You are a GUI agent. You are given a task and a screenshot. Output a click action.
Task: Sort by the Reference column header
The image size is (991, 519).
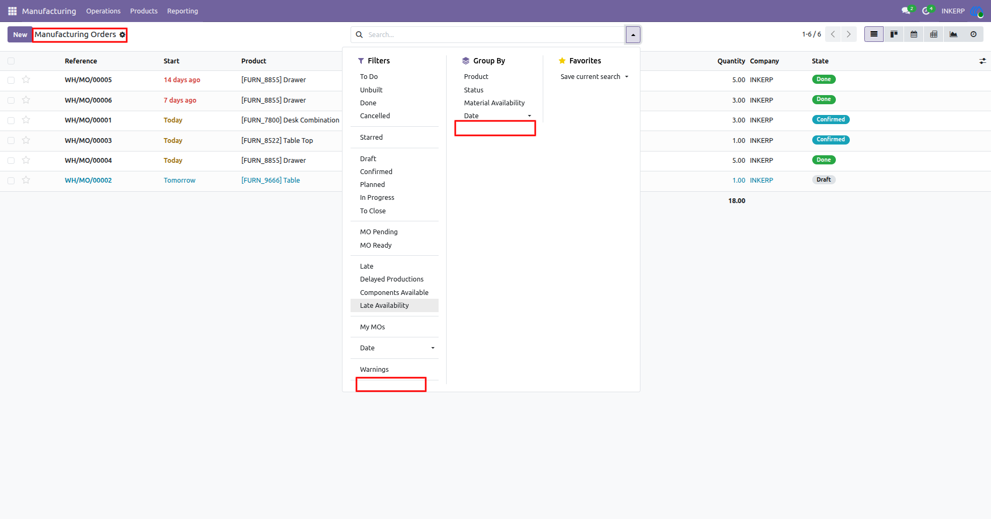point(81,61)
